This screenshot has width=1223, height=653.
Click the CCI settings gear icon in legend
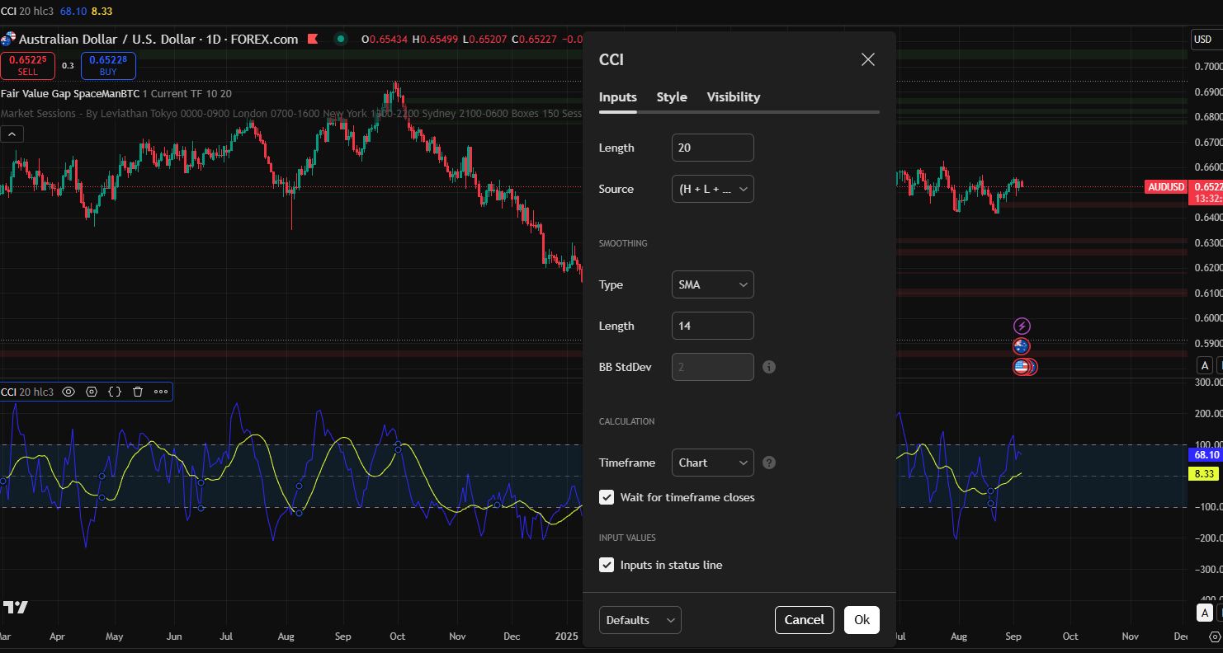[x=92, y=392]
